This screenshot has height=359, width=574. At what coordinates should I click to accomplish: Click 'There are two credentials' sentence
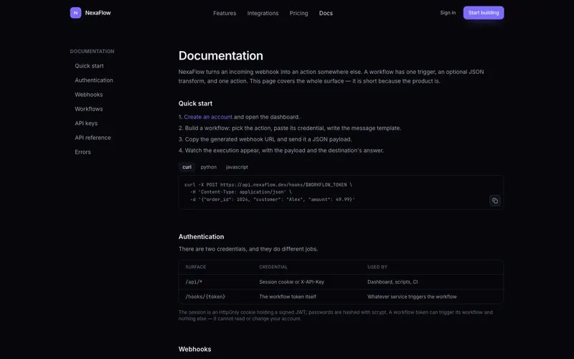coord(248,249)
